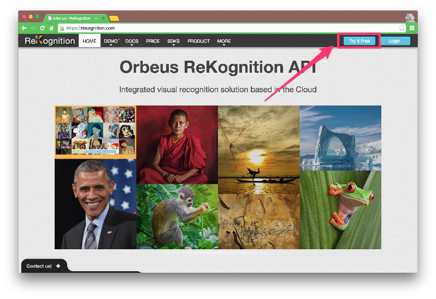436x299 pixels.
Task: Select the ReKognition browser tab
Action: [x=76, y=18]
